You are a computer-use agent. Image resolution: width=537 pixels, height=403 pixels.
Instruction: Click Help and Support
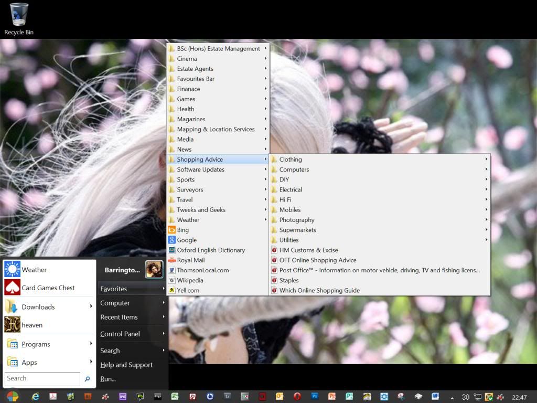tap(133, 365)
